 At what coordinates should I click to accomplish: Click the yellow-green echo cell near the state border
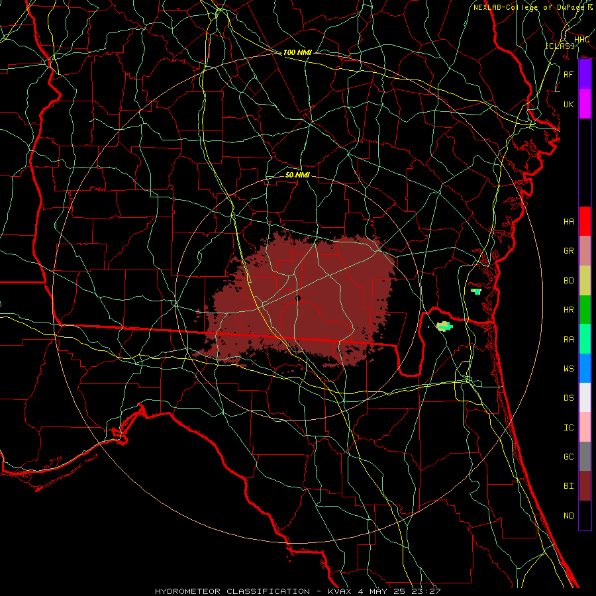click(x=444, y=326)
